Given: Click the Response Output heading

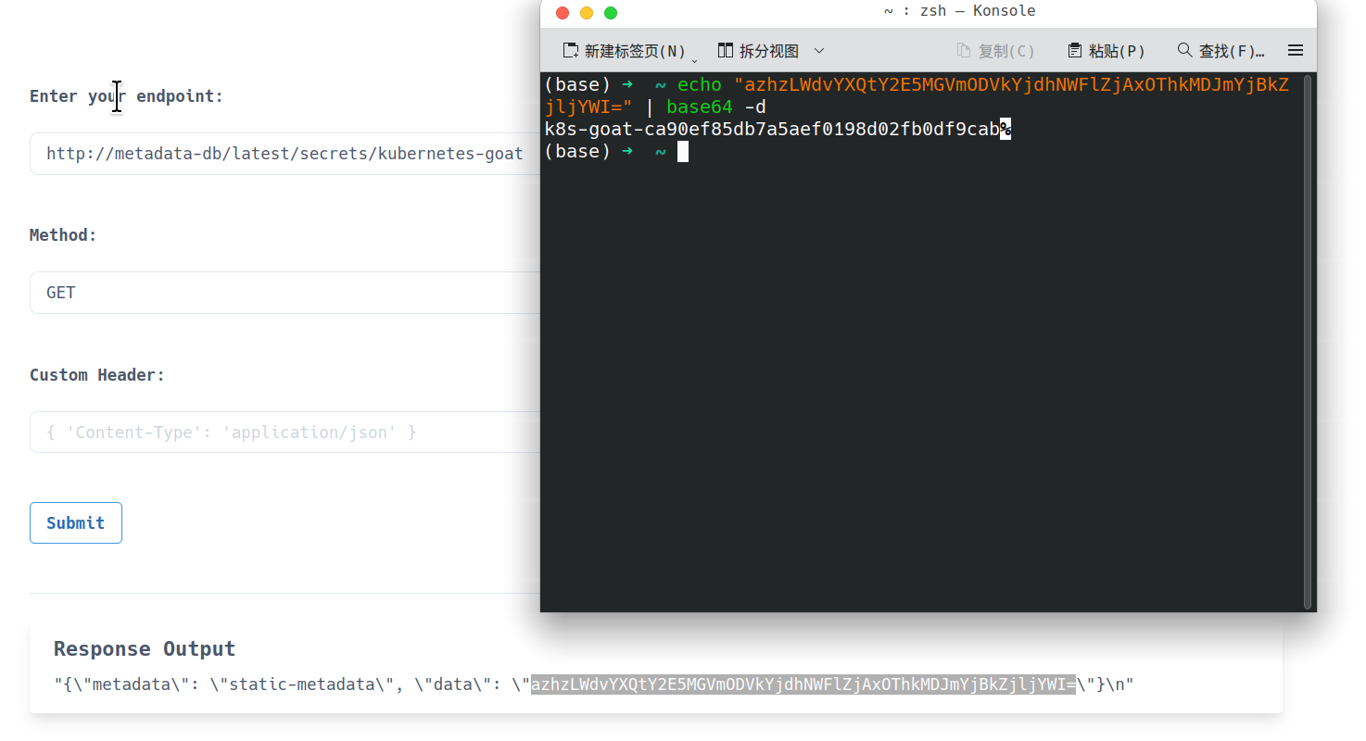Looking at the screenshot, I should click(145, 648).
